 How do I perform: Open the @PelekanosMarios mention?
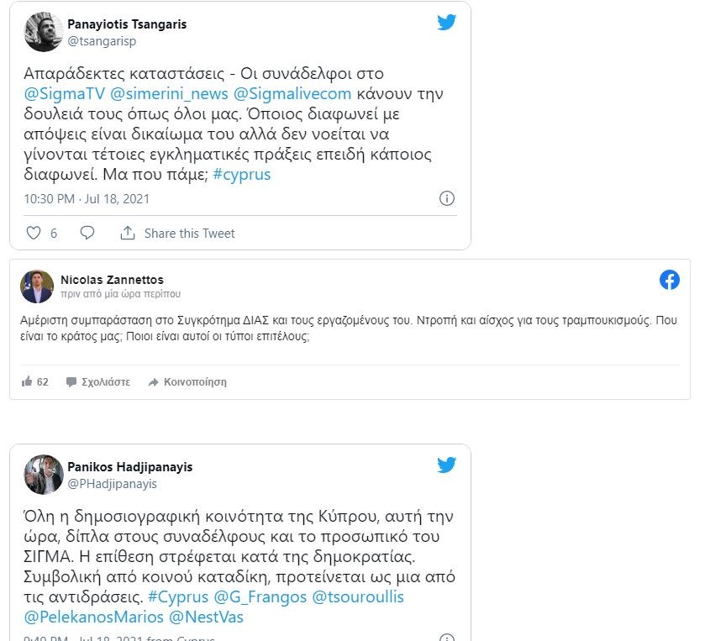93,617
